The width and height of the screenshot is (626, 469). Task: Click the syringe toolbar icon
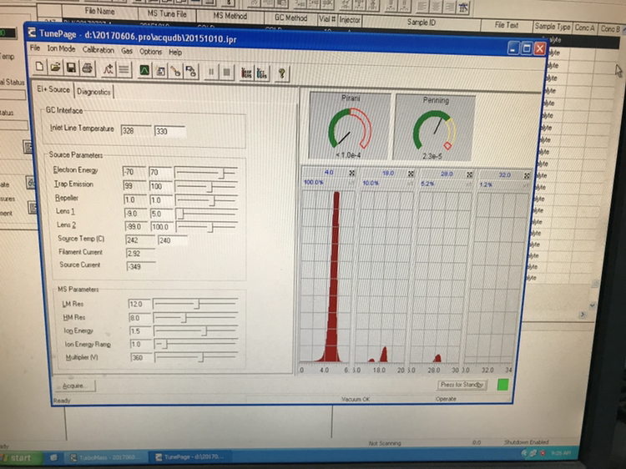point(175,72)
